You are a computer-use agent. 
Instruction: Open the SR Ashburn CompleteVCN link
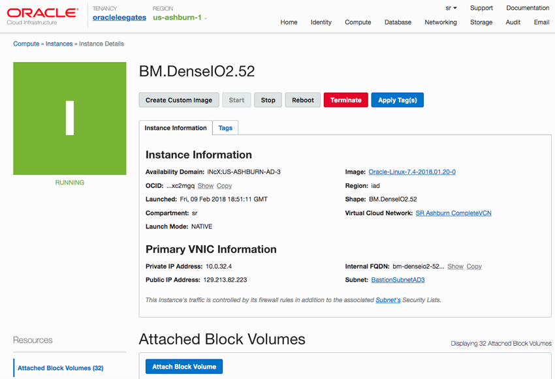(453, 213)
